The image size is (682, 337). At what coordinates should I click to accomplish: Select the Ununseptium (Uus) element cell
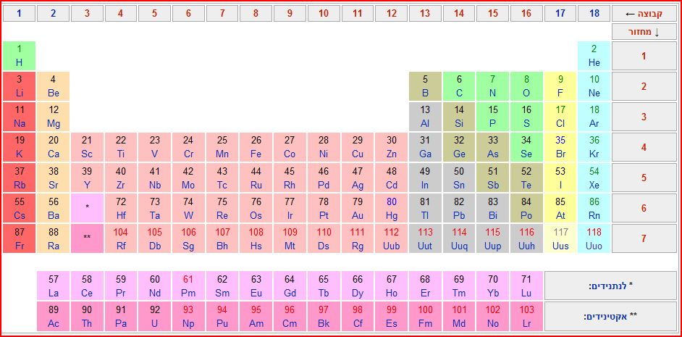click(560, 238)
